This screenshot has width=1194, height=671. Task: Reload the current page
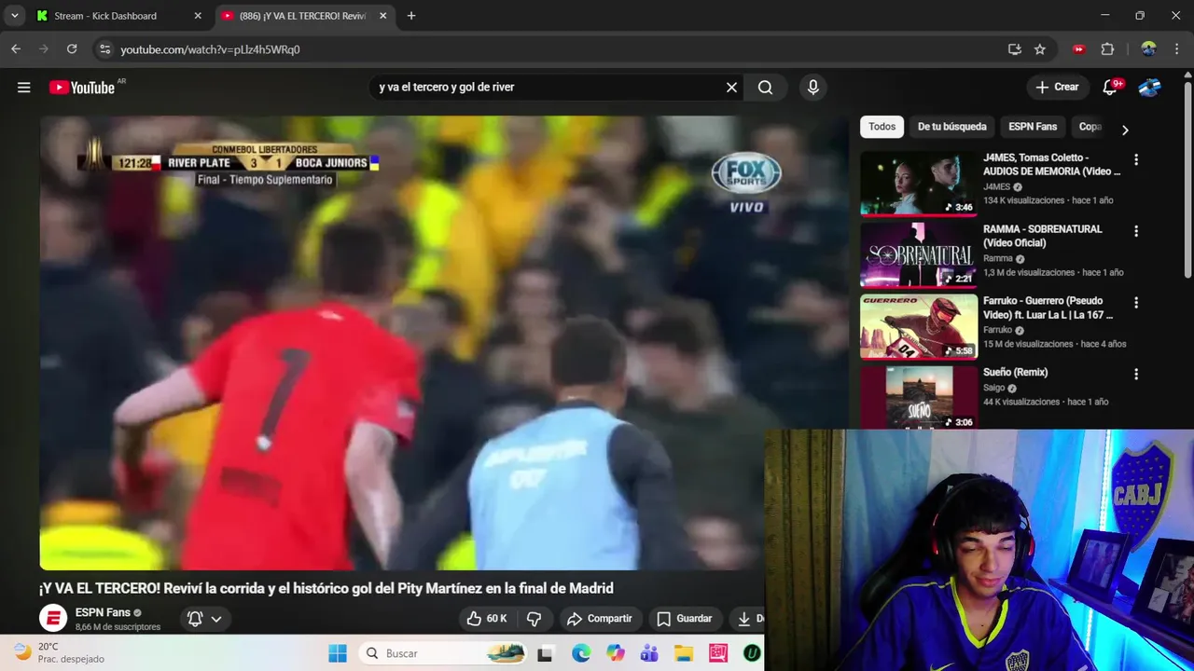coord(72,49)
